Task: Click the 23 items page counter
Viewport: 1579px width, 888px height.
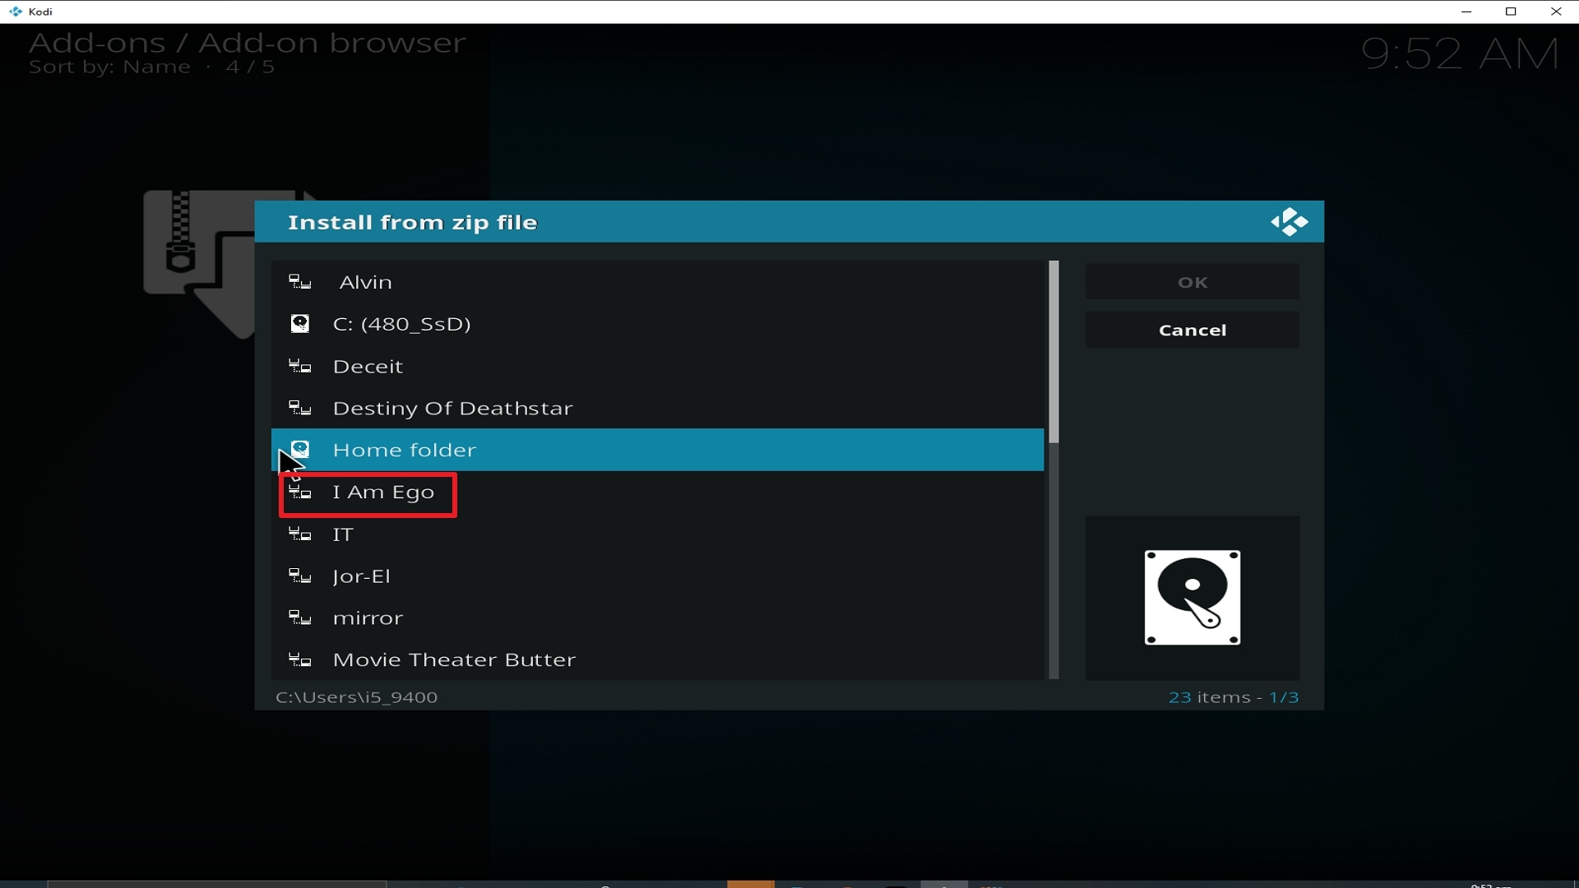Action: [x=1234, y=697]
